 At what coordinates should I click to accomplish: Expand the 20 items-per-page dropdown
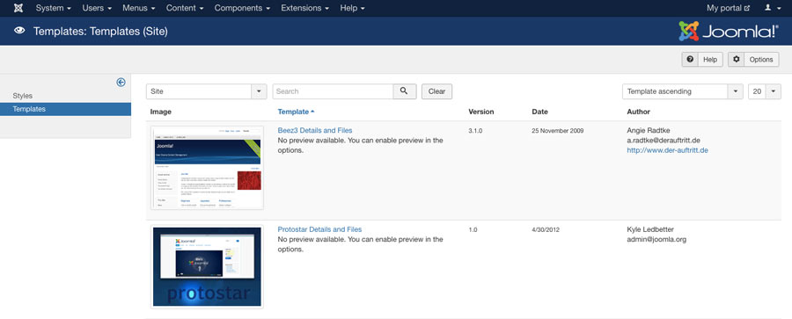(x=765, y=91)
